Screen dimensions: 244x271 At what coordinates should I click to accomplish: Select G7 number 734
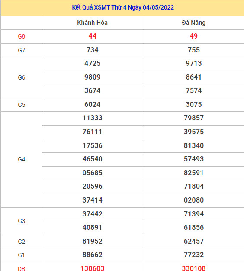pos(93,50)
